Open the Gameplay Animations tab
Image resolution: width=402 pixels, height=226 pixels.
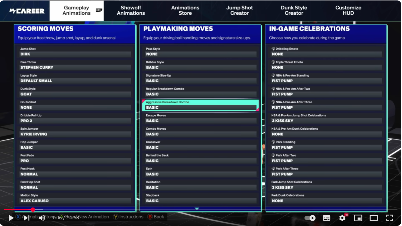[x=77, y=10]
